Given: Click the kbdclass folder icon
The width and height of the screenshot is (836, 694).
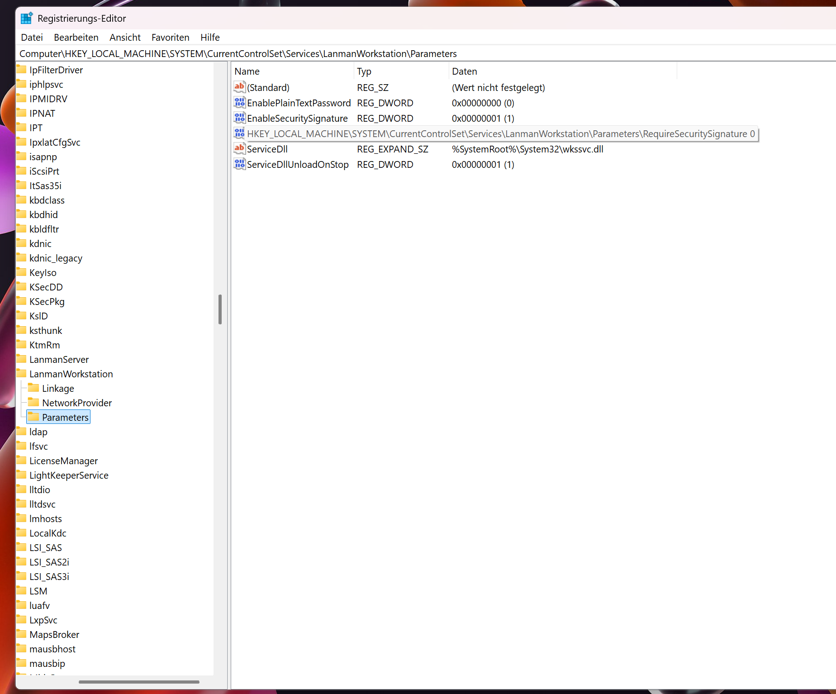Looking at the screenshot, I should pos(21,200).
